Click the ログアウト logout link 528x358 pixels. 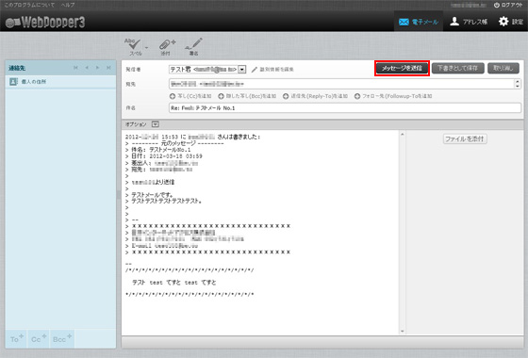tap(508, 5)
